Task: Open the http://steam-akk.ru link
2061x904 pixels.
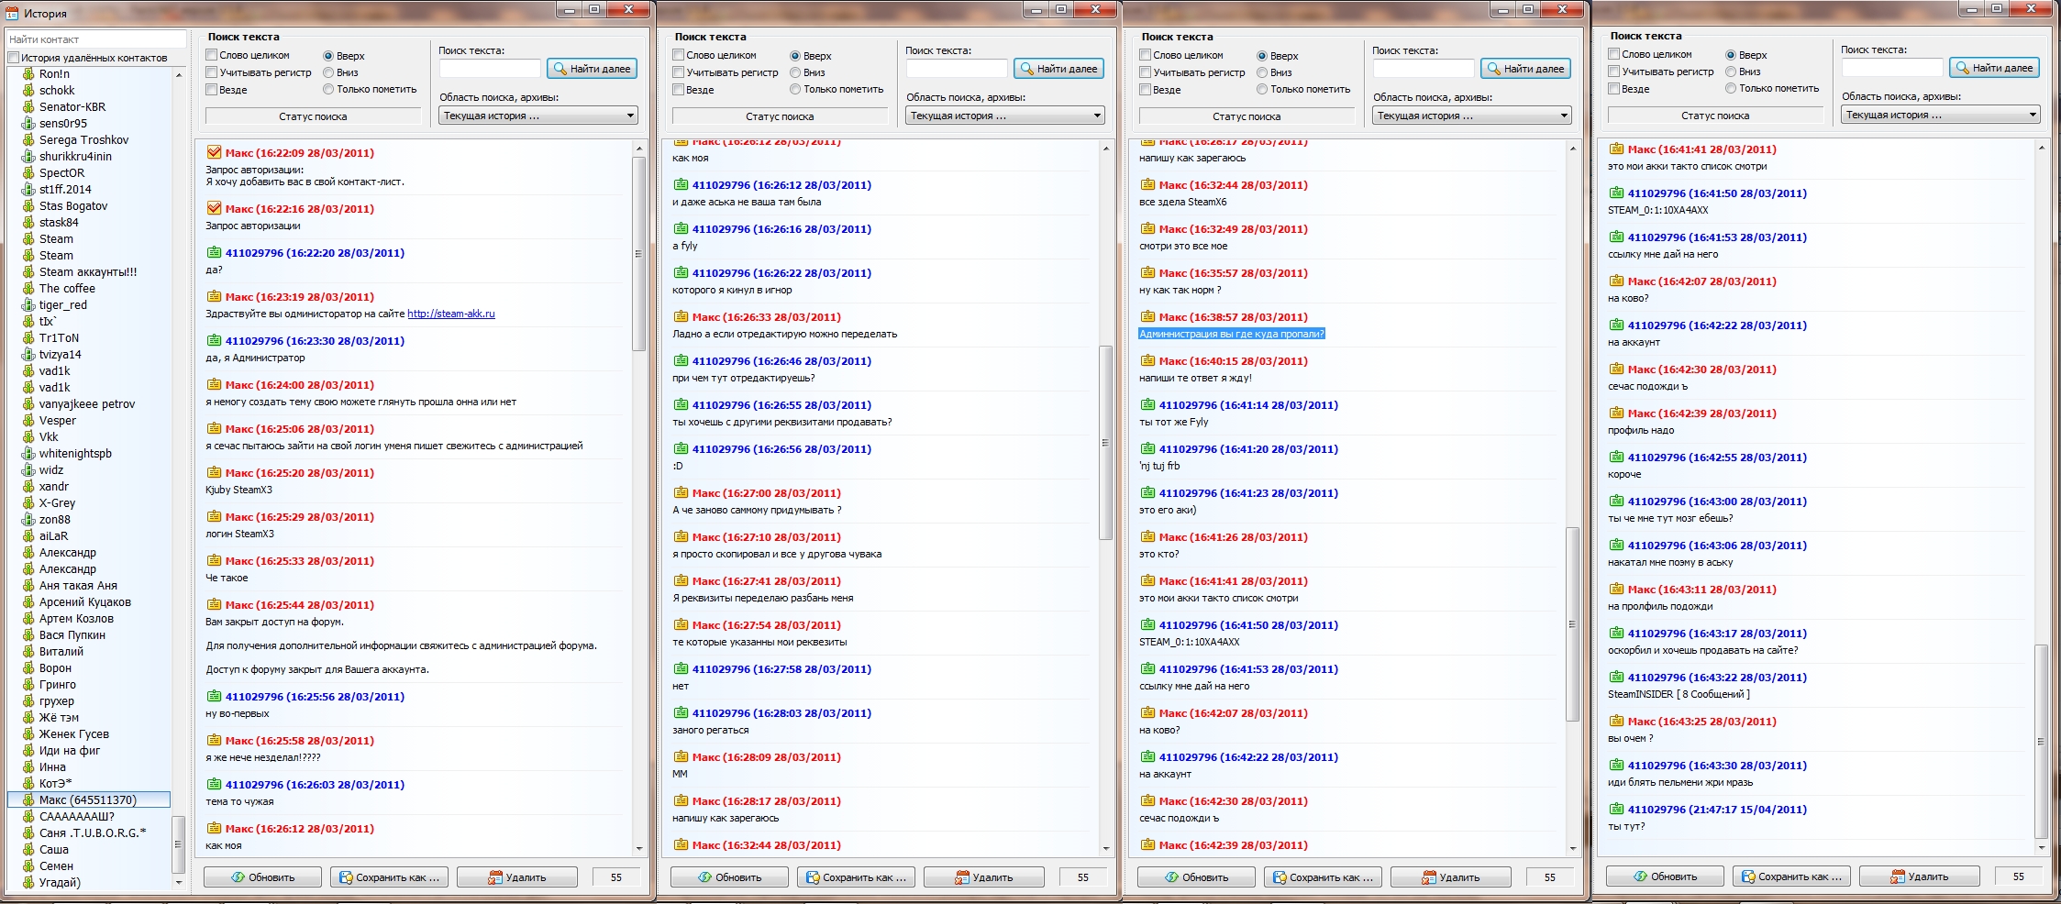Action: (x=451, y=314)
